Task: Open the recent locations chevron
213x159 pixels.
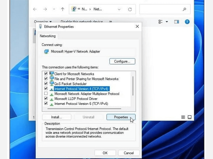Action: coord(54,9)
